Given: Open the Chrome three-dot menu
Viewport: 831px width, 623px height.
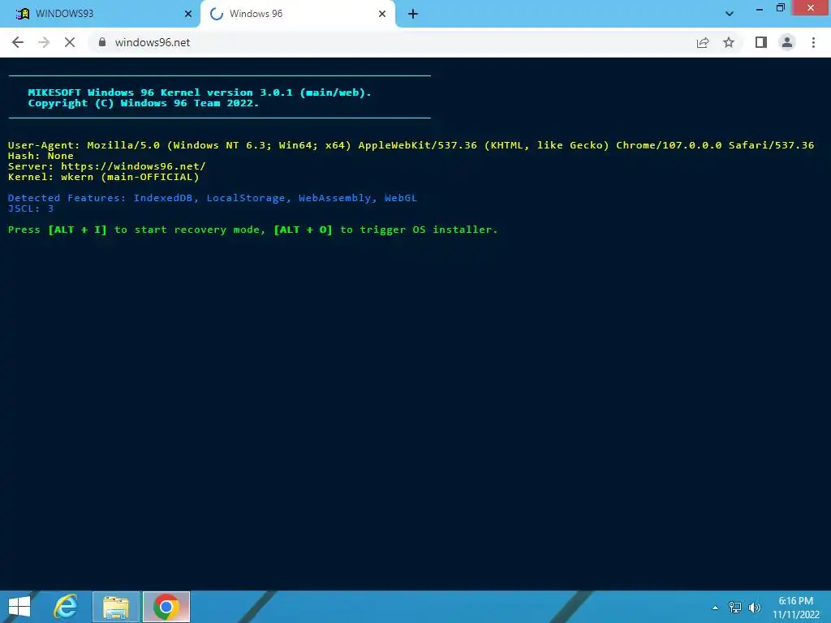Looking at the screenshot, I should coord(813,42).
